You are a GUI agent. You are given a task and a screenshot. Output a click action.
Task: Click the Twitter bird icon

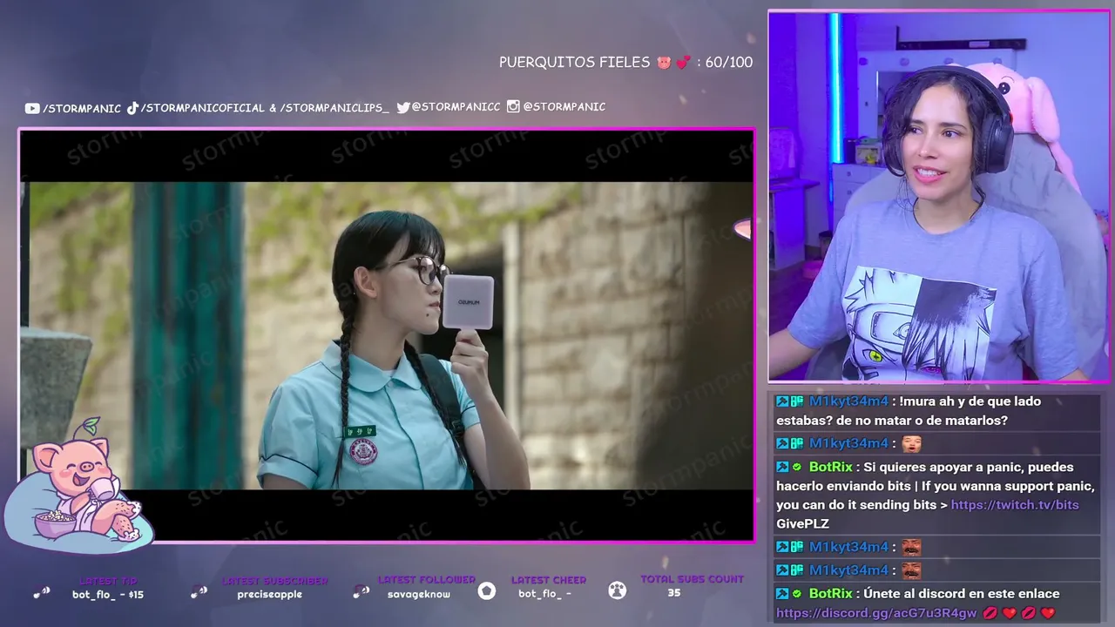pos(403,107)
